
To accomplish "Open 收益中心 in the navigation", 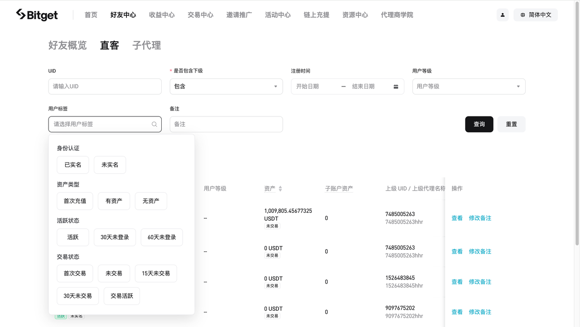I will click(162, 15).
